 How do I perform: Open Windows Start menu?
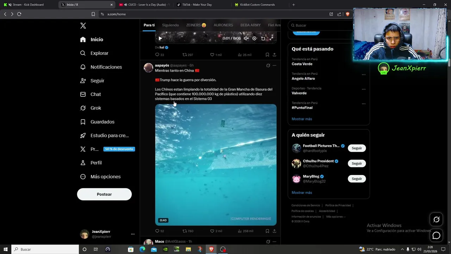pos(5,249)
